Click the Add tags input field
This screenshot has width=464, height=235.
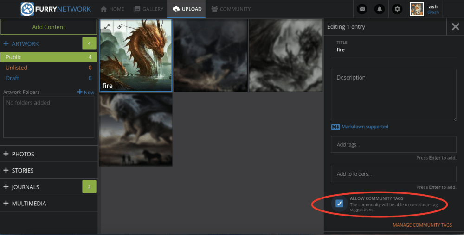click(x=393, y=145)
